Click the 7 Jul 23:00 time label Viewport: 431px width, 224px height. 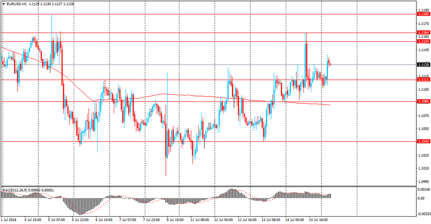coord(151,220)
